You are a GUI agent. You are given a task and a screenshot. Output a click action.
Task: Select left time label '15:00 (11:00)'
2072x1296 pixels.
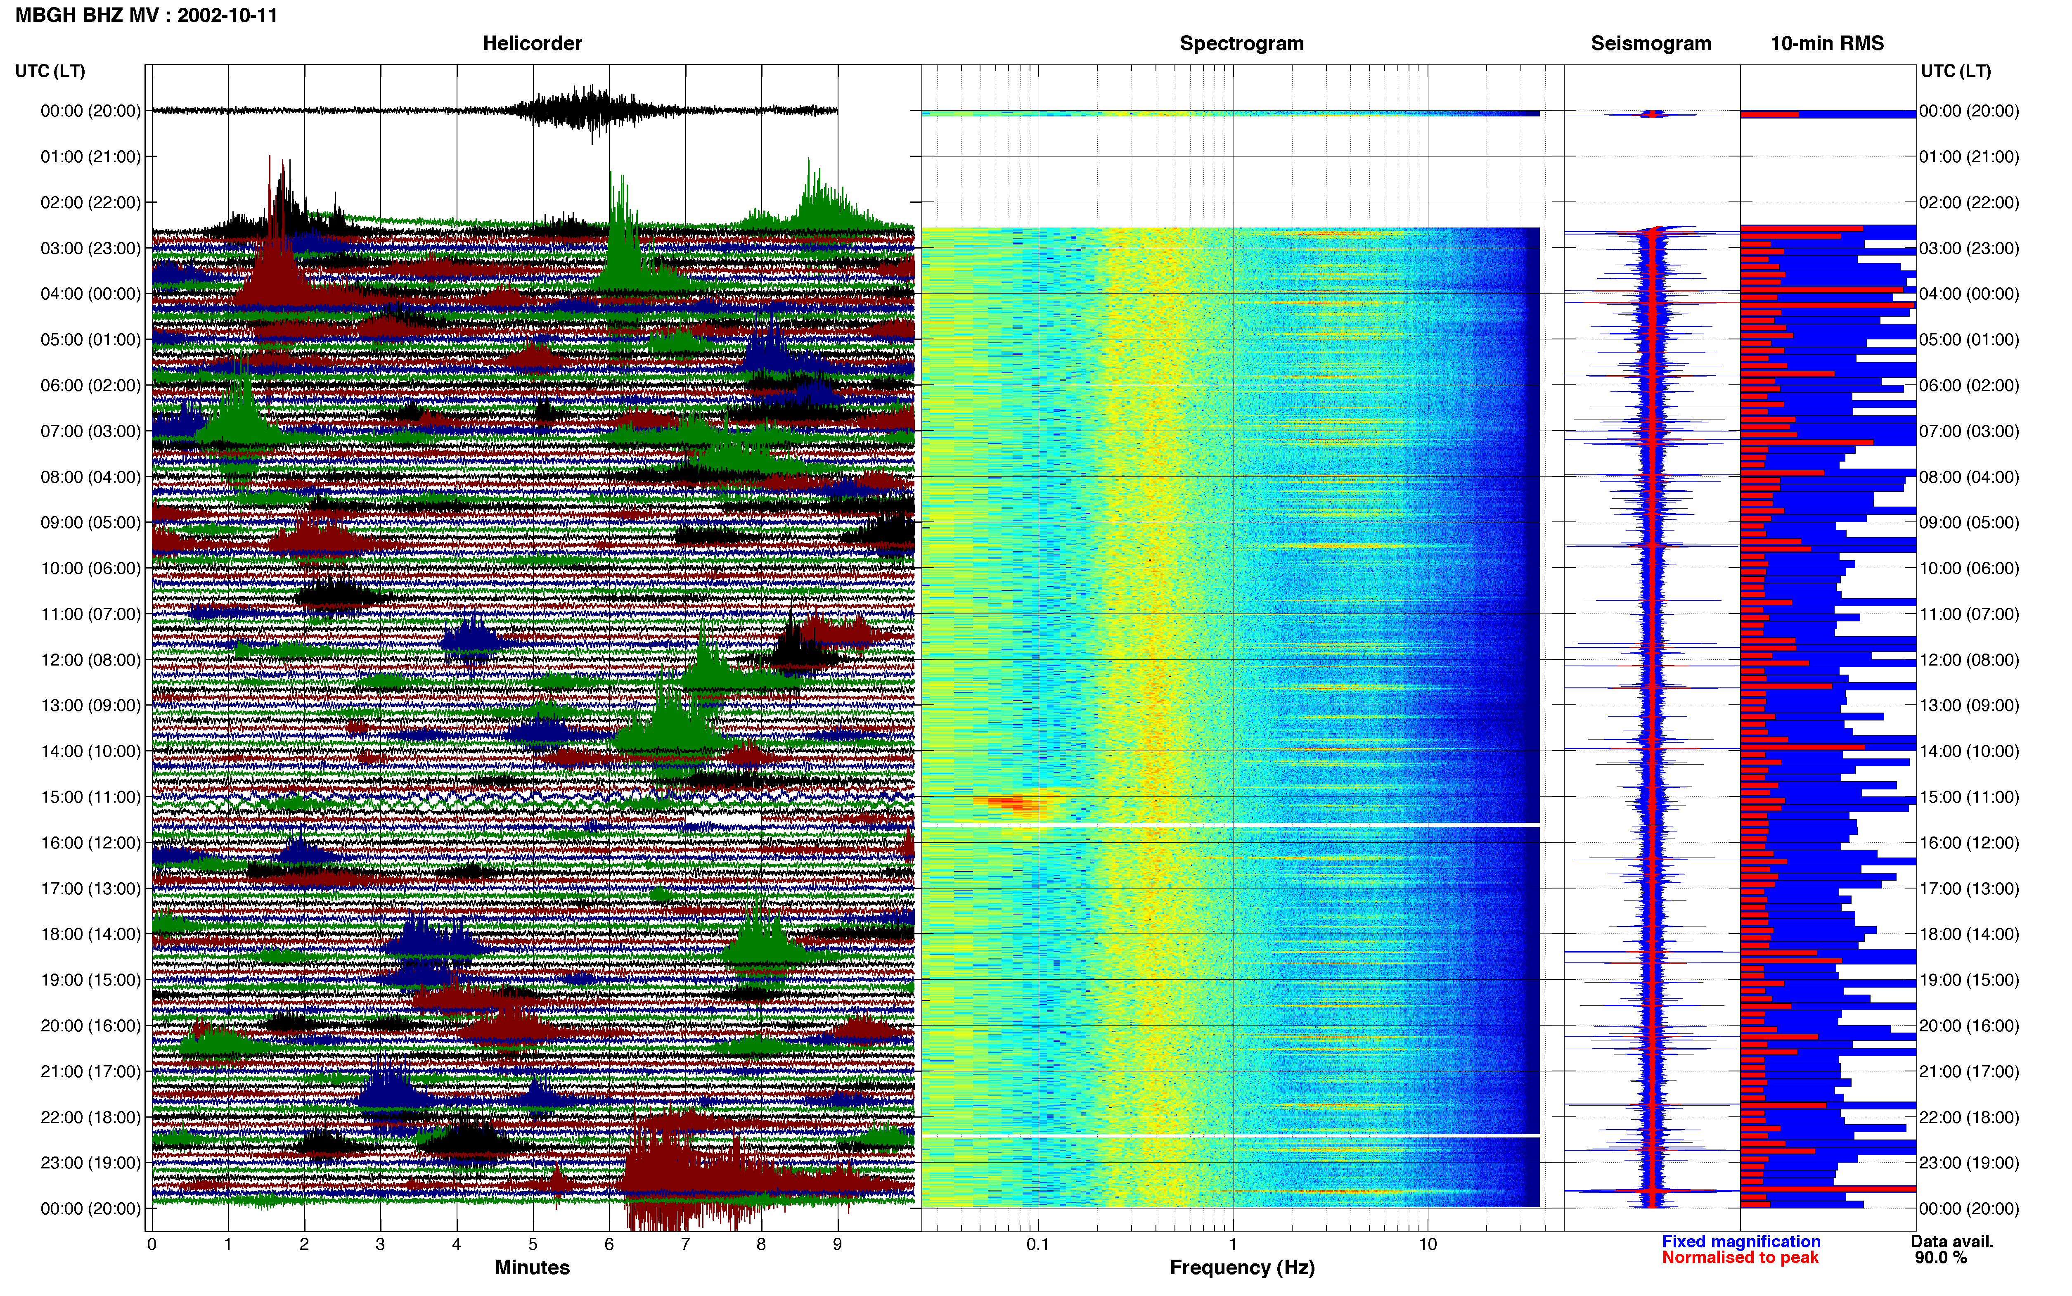point(91,797)
